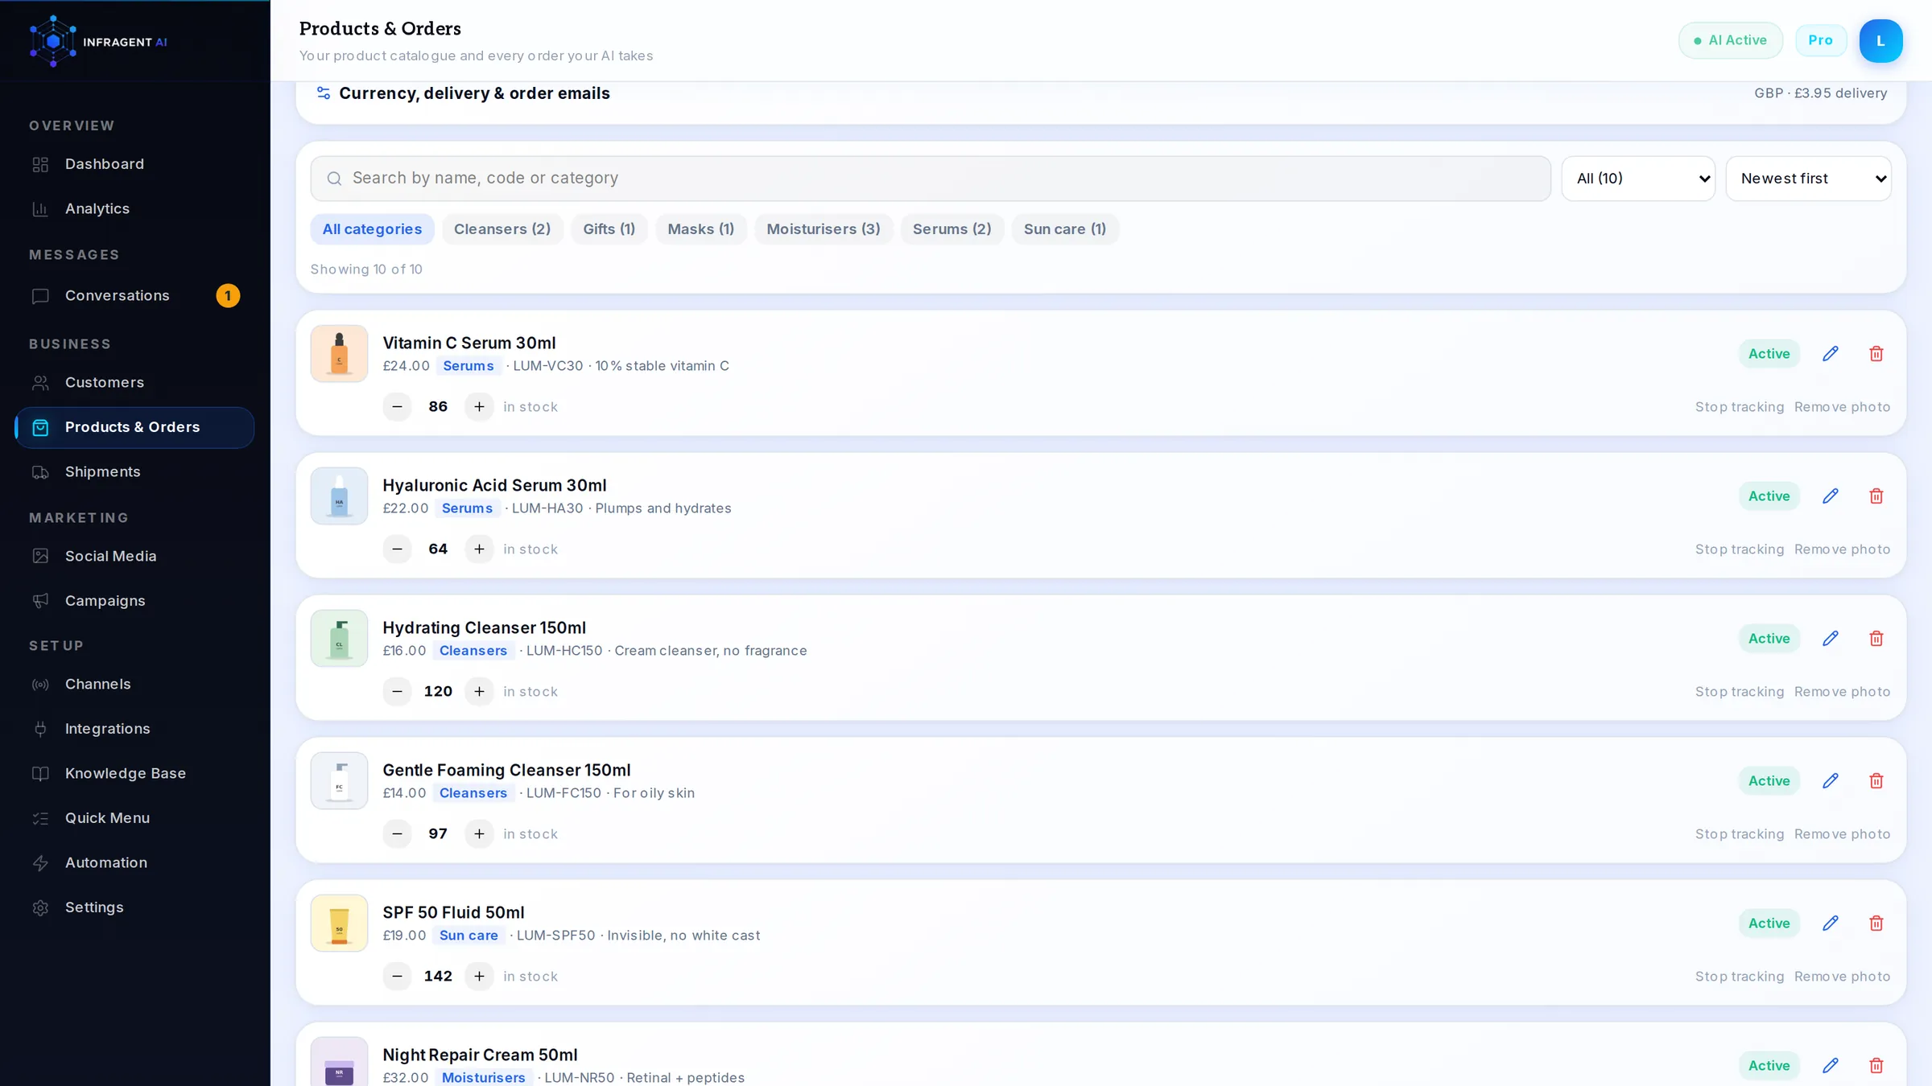Stop tracking Gentle Foaming Cleanser stock
The image size is (1932, 1086).
pyautogui.click(x=1740, y=834)
